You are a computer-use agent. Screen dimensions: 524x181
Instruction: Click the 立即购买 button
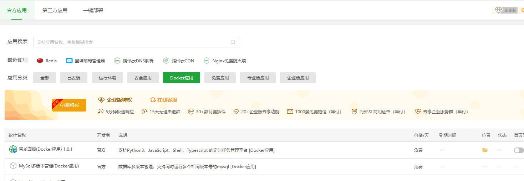pos(69,105)
